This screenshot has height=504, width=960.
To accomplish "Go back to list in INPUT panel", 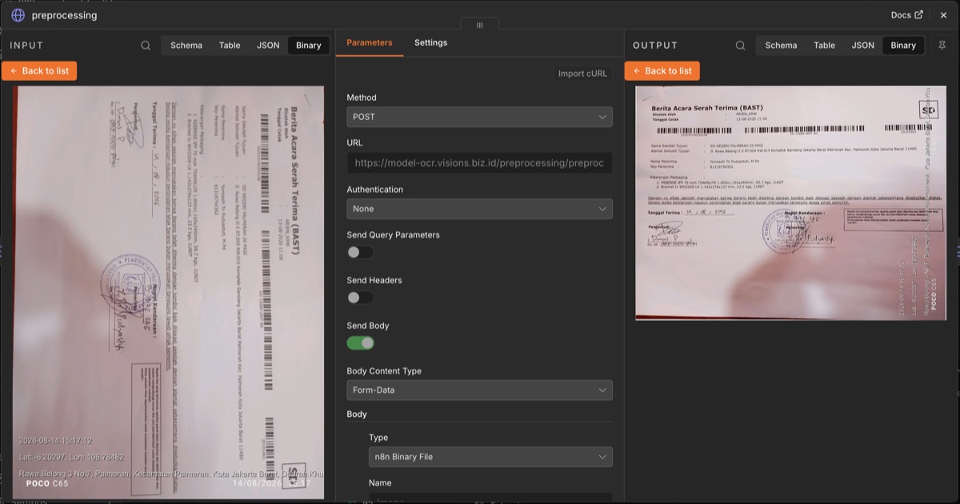I will (x=39, y=70).
